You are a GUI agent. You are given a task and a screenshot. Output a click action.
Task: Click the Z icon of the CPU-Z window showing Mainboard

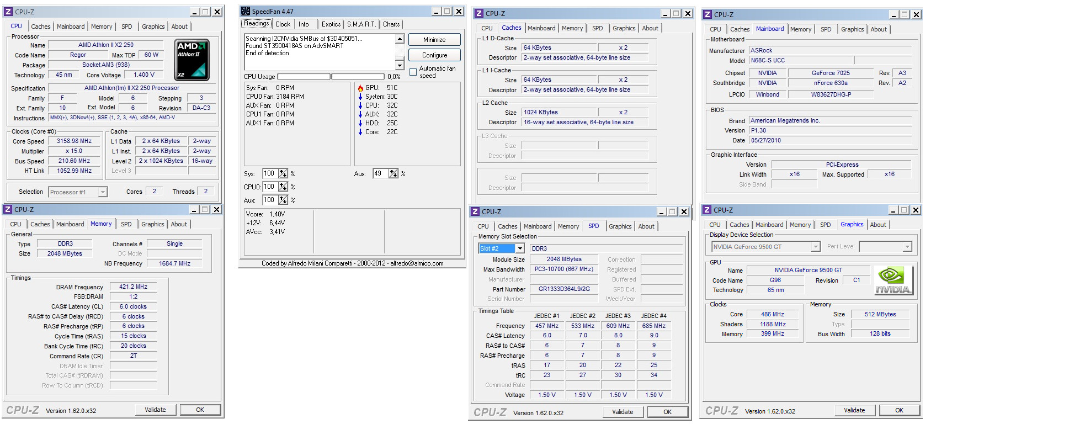point(708,14)
